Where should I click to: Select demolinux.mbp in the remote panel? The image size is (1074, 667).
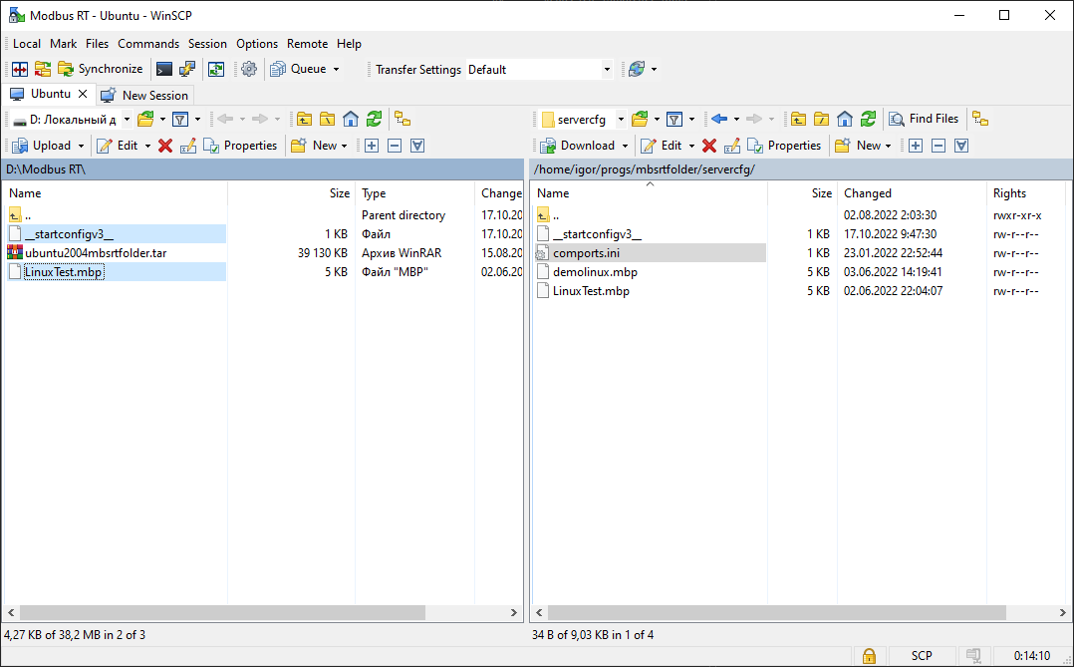595,272
